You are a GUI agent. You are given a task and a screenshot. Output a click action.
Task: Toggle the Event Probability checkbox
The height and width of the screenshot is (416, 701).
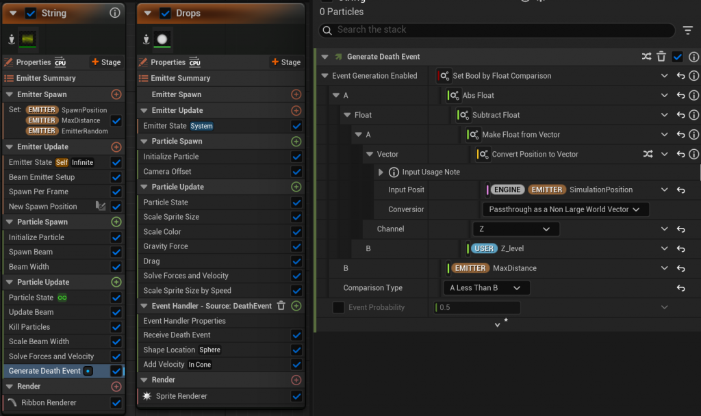pyautogui.click(x=338, y=308)
